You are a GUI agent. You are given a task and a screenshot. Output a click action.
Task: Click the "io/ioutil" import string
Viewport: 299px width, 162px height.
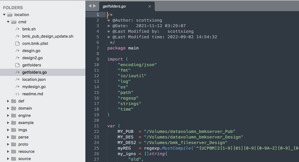(132, 76)
